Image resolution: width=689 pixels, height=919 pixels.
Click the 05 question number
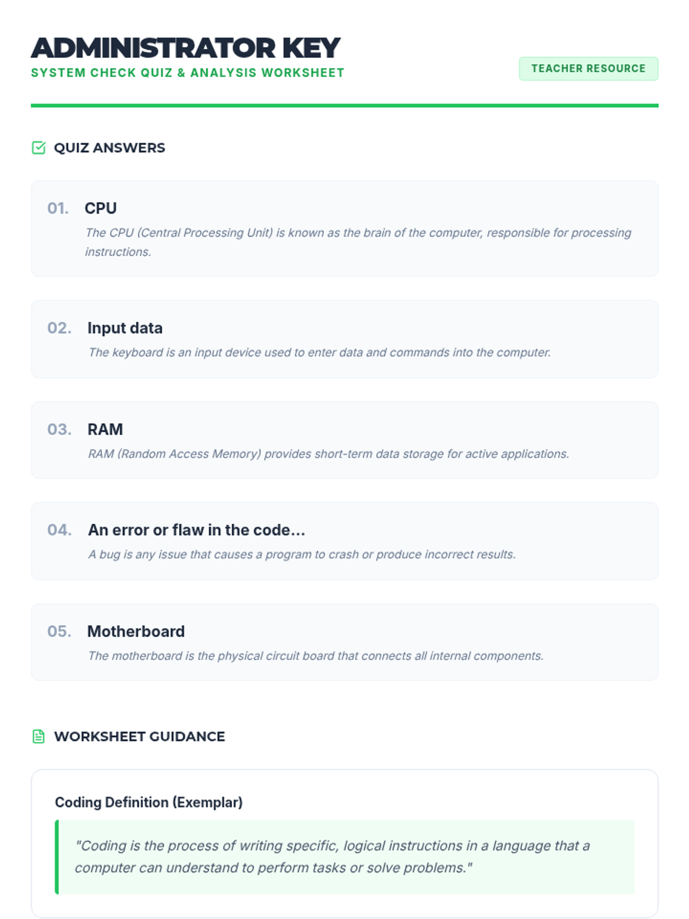pyautogui.click(x=59, y=631)
